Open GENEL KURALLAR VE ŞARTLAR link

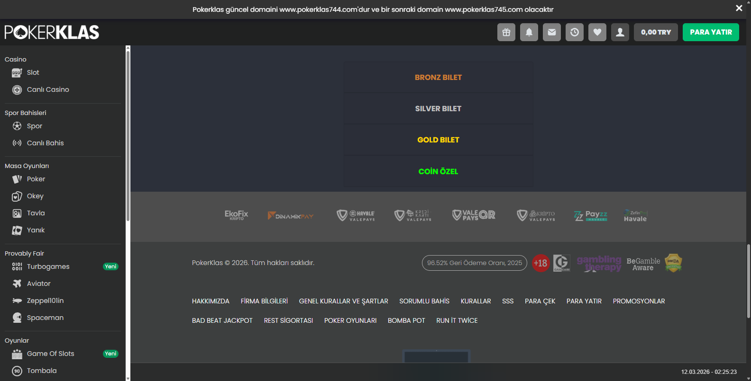click(x=343, y=301)
